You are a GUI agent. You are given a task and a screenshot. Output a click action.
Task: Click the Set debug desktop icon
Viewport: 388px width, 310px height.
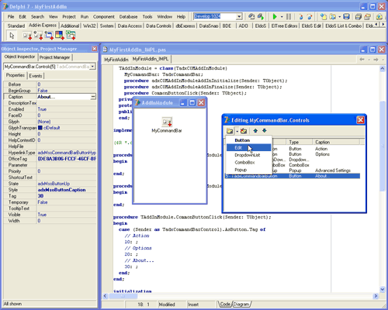[x=261, y=17]
